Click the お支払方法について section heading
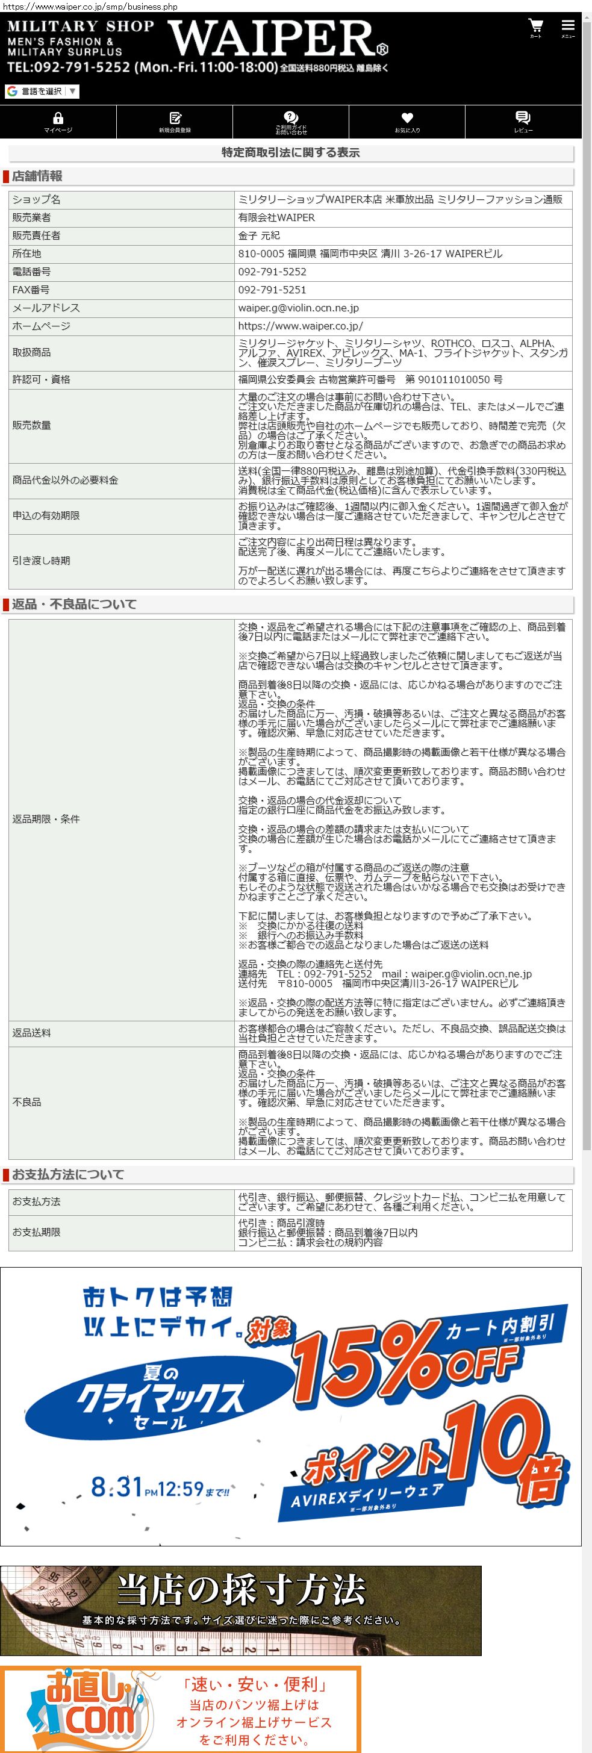Screen dimensions: 592x1753 tap(68, 1174)
